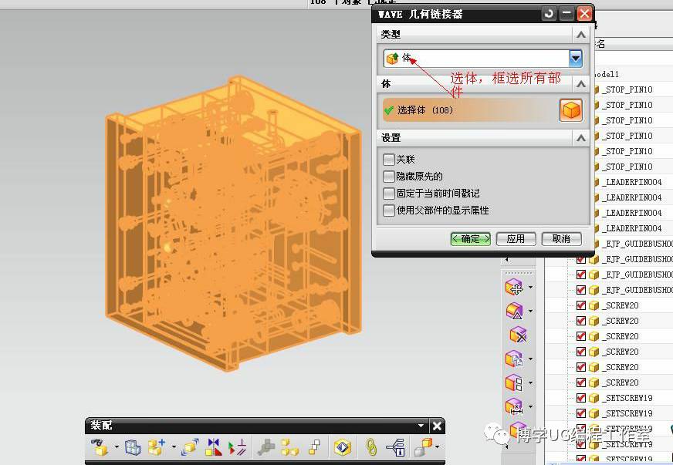Click the small stepped squares icon

point(315,447)
